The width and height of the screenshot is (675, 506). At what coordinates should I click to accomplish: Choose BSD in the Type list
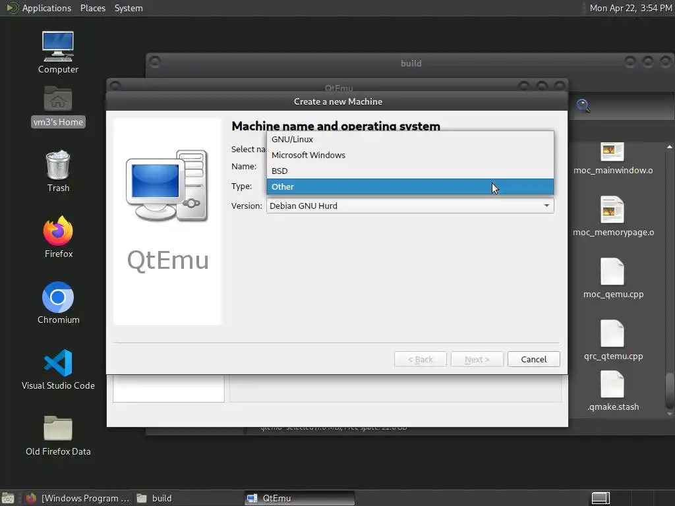coord(410,171)
